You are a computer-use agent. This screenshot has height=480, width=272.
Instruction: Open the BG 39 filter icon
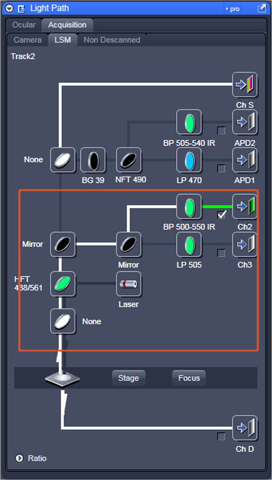(x=93, y=160)
